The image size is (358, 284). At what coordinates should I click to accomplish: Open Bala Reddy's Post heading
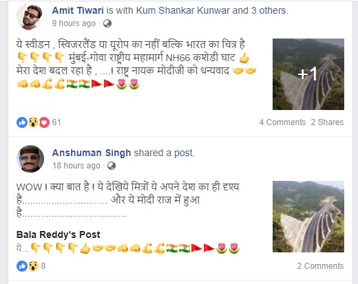[59, 234]
